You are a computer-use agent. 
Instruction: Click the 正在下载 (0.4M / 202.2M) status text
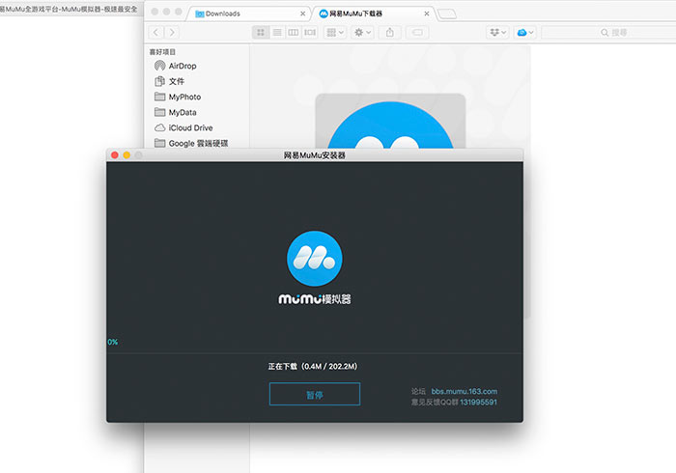(x=313, y=366)
